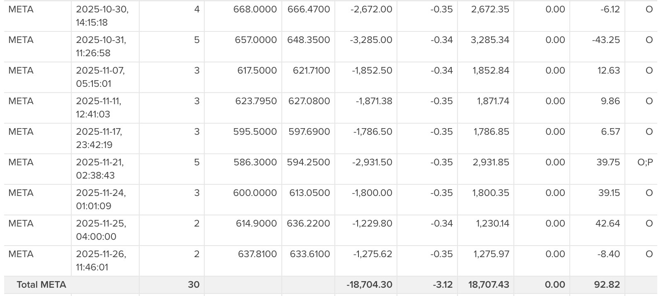Click the 2025-11-25 trade date cell
Viewport: 668px width, 296px height.
tap(101, 230)
